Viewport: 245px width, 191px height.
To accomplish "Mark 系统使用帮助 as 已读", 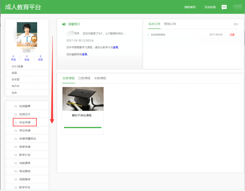I will click(232, 34).
